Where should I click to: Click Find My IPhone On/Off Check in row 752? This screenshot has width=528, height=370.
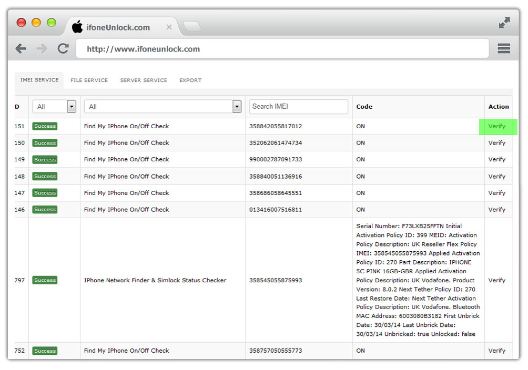(x=127, y=351)
